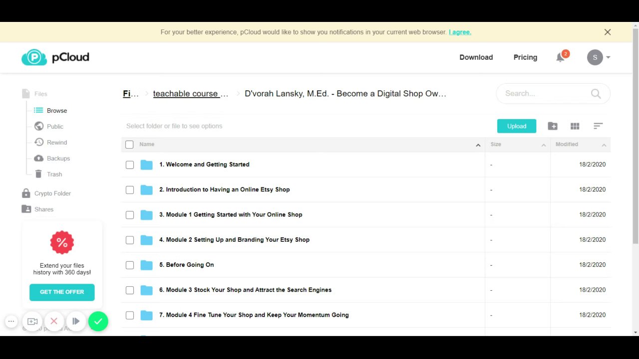Check the box for 6. Module 3 Stock Your Shop
This screenshot has width=639, height=359.
pos(130,290)
